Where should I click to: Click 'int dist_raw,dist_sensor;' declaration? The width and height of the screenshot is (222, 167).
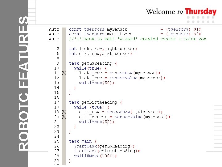(101, 54)
